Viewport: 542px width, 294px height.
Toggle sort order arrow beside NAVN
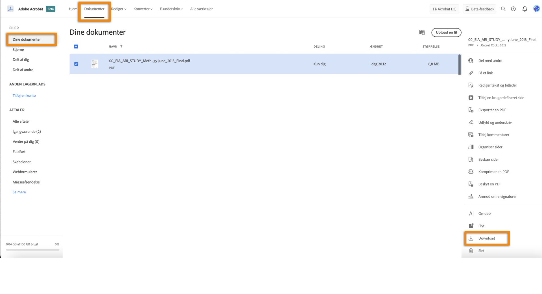pyautogui.click(x=121, y=46)
